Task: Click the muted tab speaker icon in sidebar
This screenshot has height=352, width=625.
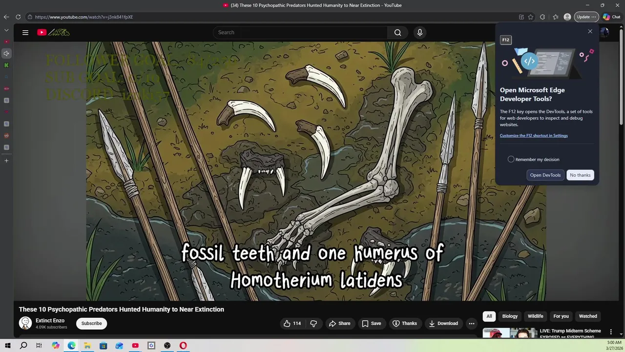Action: 6,53
